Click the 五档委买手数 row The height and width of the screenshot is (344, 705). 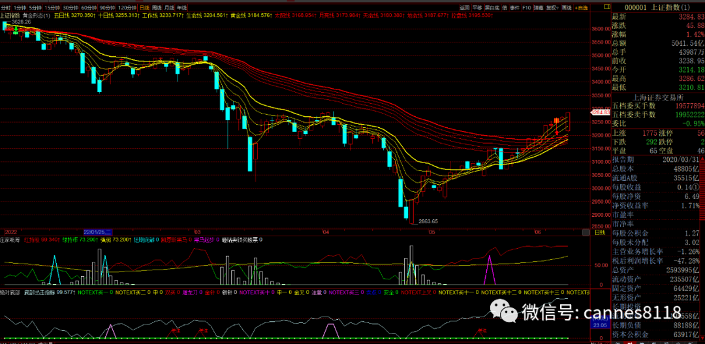(658, 106)
